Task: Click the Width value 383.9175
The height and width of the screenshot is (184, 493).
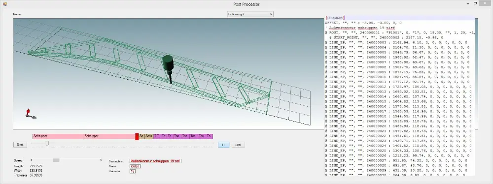Action: pyautogui.click(x=36, y=171)
